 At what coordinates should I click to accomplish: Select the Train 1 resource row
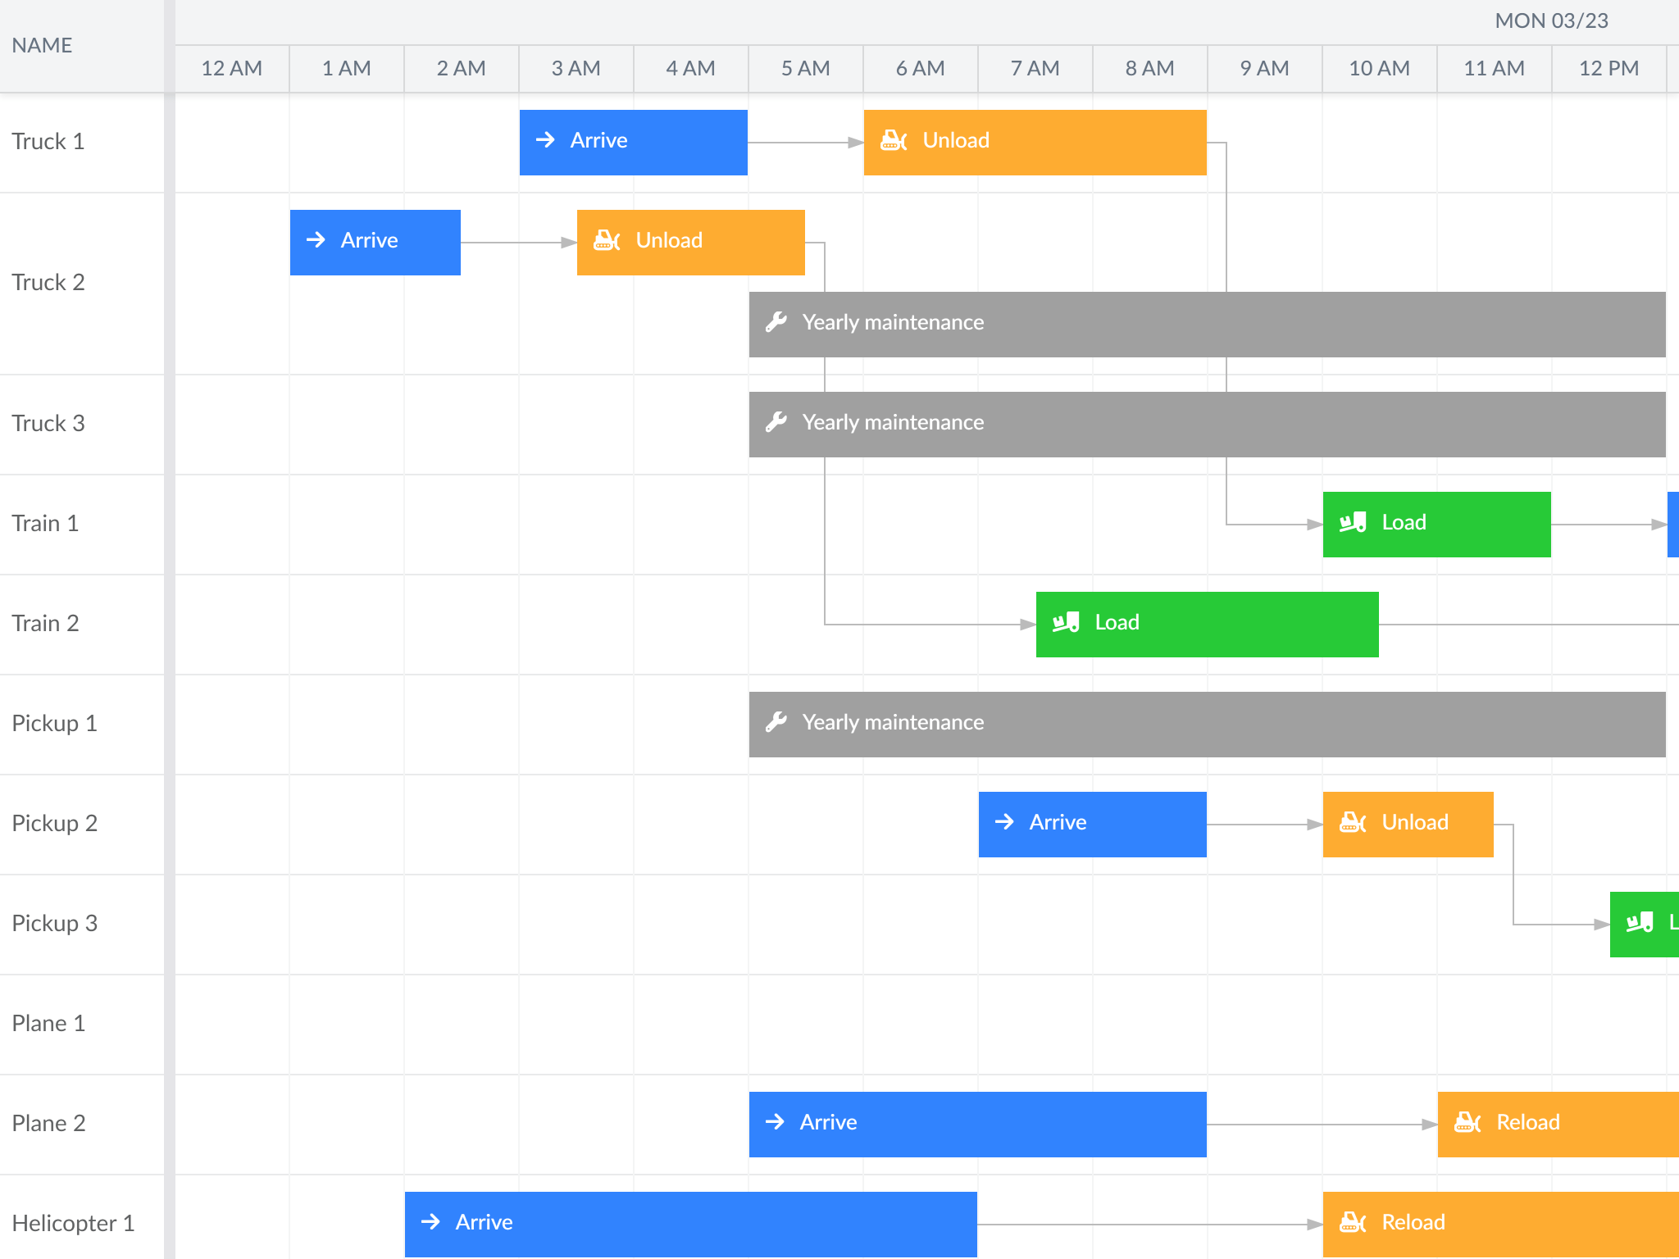click(82, 525)
